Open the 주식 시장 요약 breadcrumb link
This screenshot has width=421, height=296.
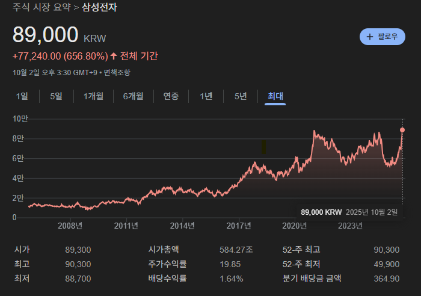pos(41,7)
